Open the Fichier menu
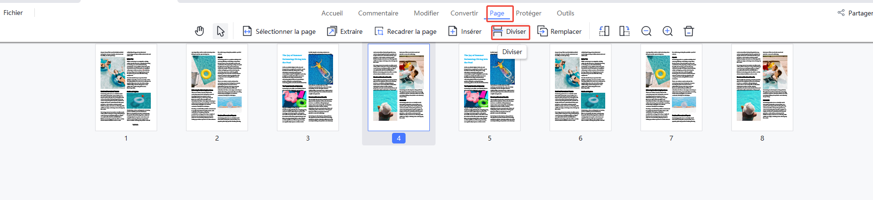This screenshot has width=873, height=200. click(x=13, y=13)
